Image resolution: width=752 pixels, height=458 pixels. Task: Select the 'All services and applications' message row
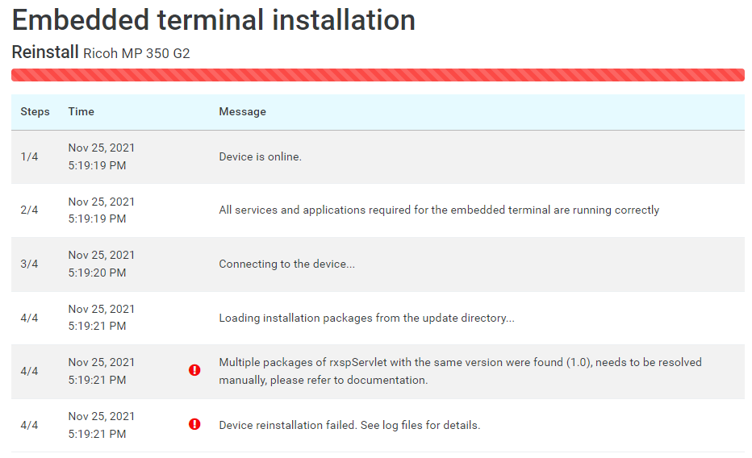pos(439,210)
